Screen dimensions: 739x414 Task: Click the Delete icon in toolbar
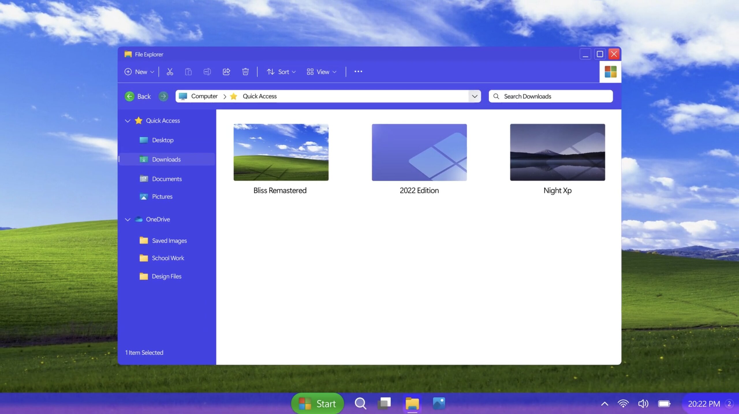(245, 71)
